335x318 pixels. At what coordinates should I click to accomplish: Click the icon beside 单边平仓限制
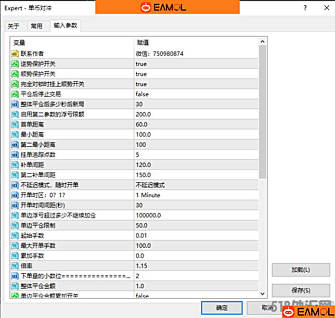coord(15,226)
